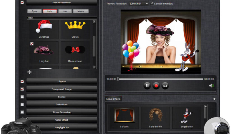Expand the Foreground Image section

coord(62,89)
